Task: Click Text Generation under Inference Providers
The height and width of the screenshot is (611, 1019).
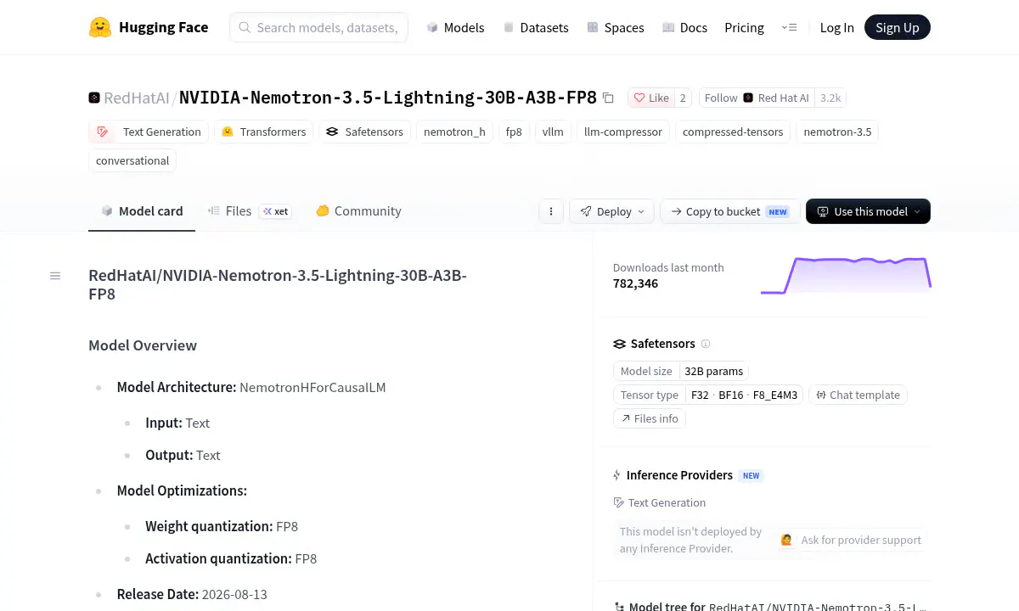Action: coord(660,502)
